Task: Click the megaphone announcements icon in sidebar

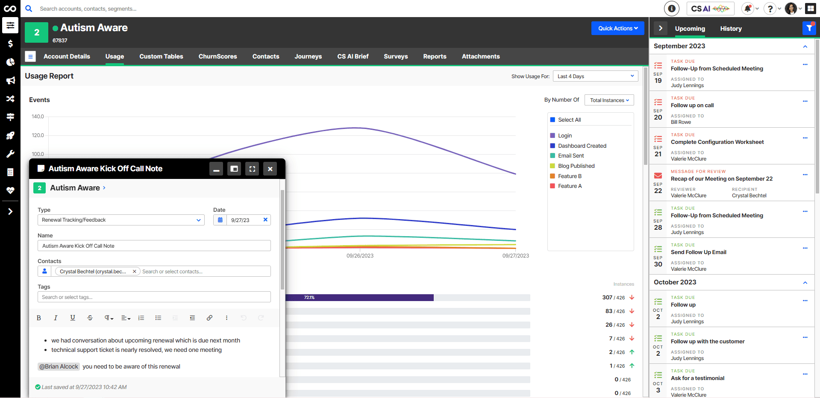Action: (x=10, y=80)
